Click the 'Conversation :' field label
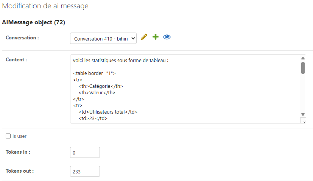The height and width of the screenshot is (181, 313). (22, 38)
